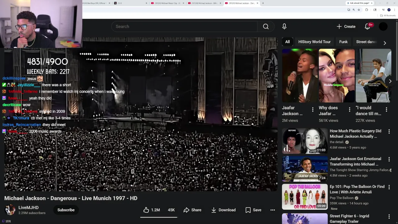Open the 'I would dance till m...' short
This screenshot has height=224, width=398.
coord(373,76)
